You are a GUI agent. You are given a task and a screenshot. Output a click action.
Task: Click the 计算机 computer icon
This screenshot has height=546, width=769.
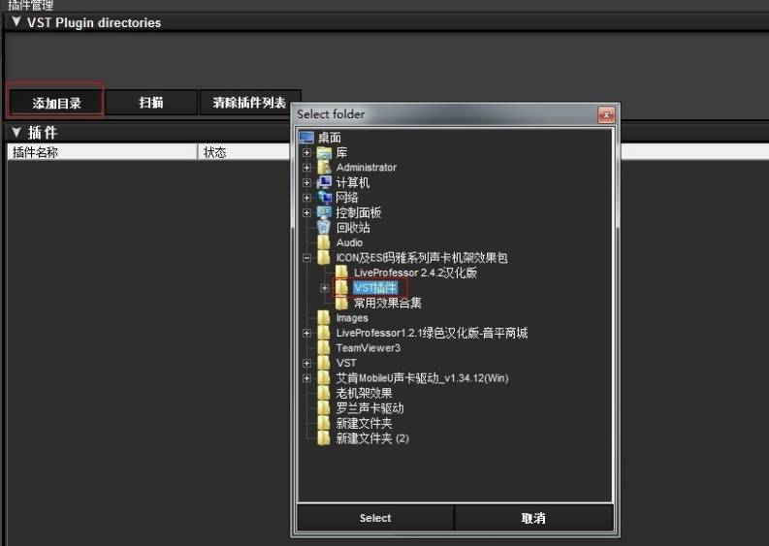click(x=324, y=182)
